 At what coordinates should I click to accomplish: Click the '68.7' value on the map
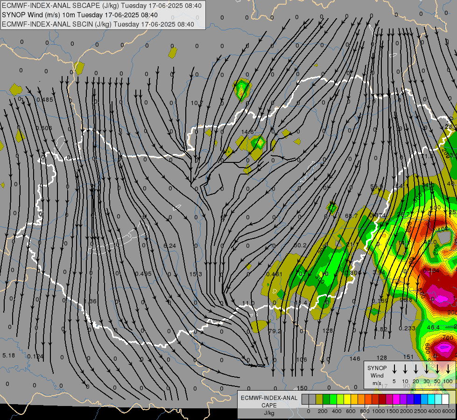click(351, 216)
